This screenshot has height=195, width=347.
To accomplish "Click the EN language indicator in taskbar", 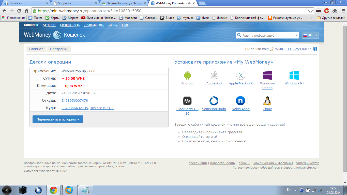I will [289, 190].
